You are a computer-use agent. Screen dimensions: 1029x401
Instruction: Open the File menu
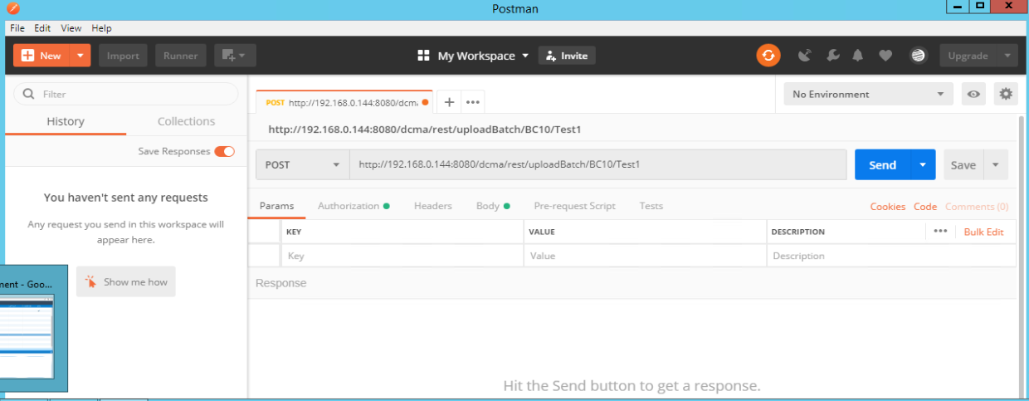(17, 27)
